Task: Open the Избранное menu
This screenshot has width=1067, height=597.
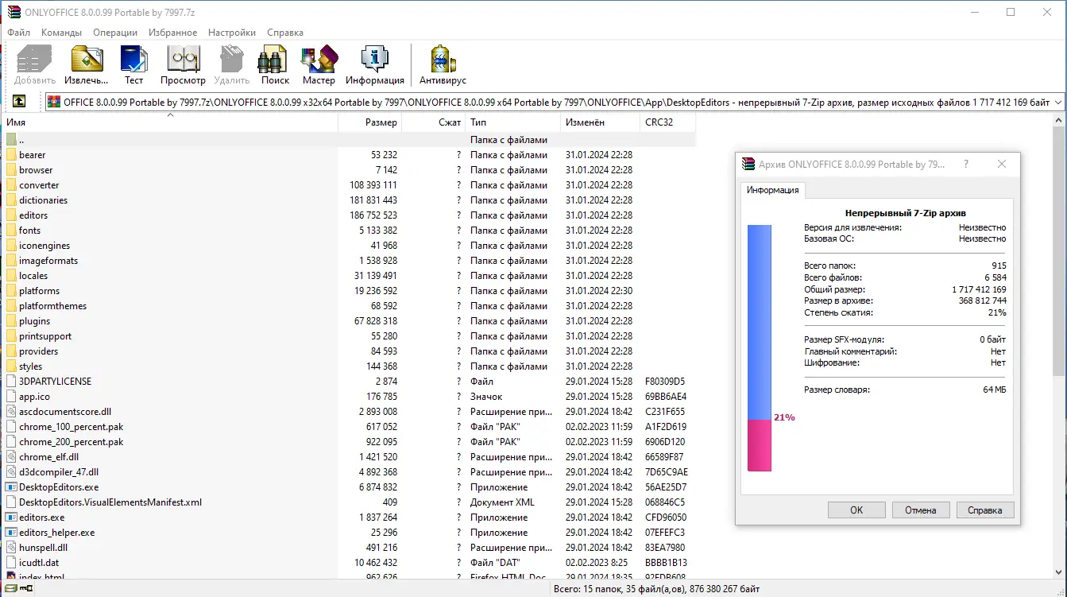Action: [x=172, y=33]
